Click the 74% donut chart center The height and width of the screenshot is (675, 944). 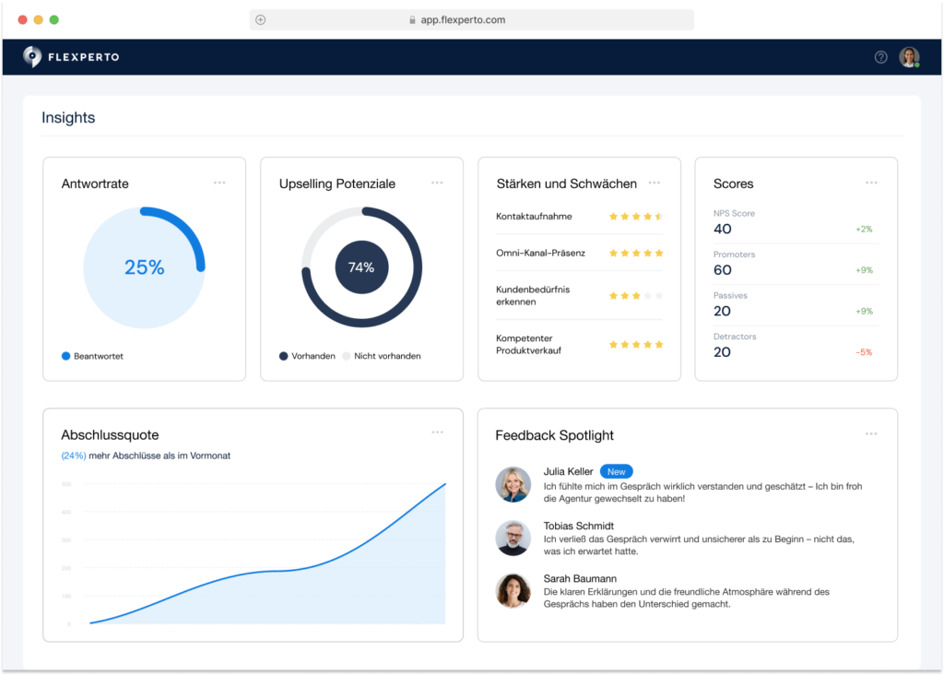(361, 267)
